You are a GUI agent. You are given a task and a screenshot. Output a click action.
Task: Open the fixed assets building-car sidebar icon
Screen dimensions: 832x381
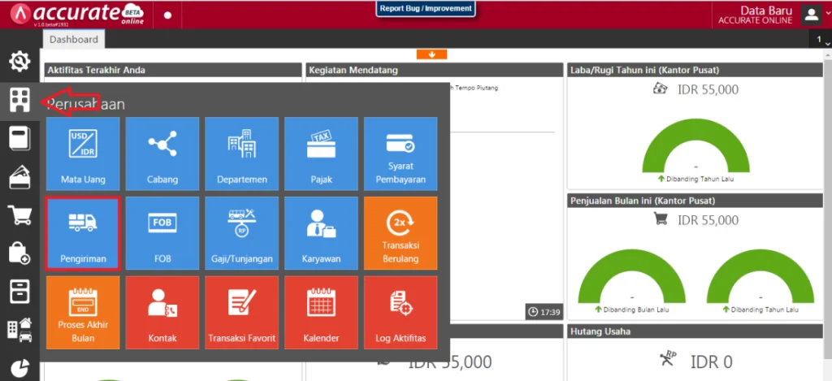(x=19, y=330)
